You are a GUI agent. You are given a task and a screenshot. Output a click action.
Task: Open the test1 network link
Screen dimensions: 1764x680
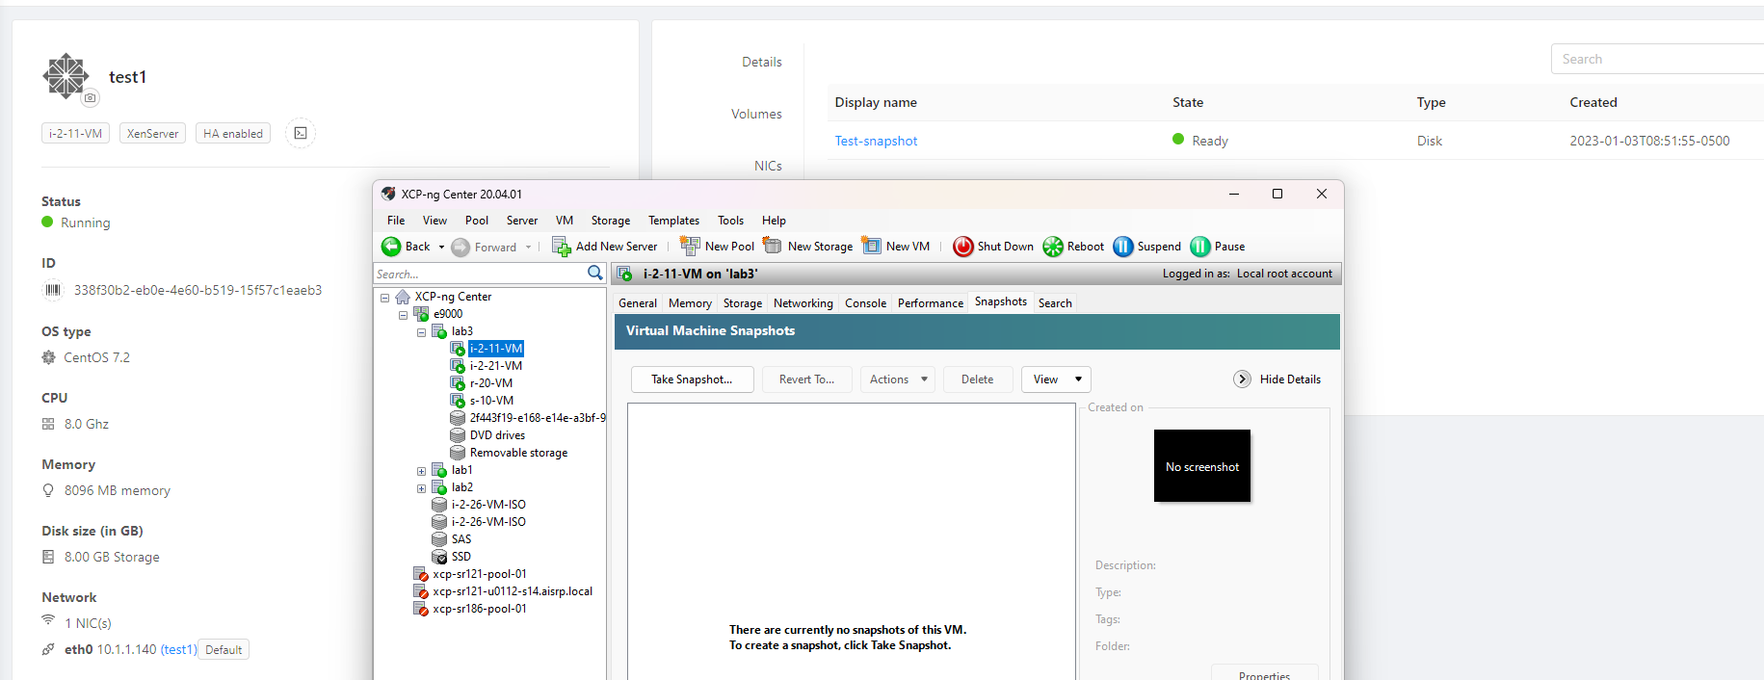click(178, 650)
